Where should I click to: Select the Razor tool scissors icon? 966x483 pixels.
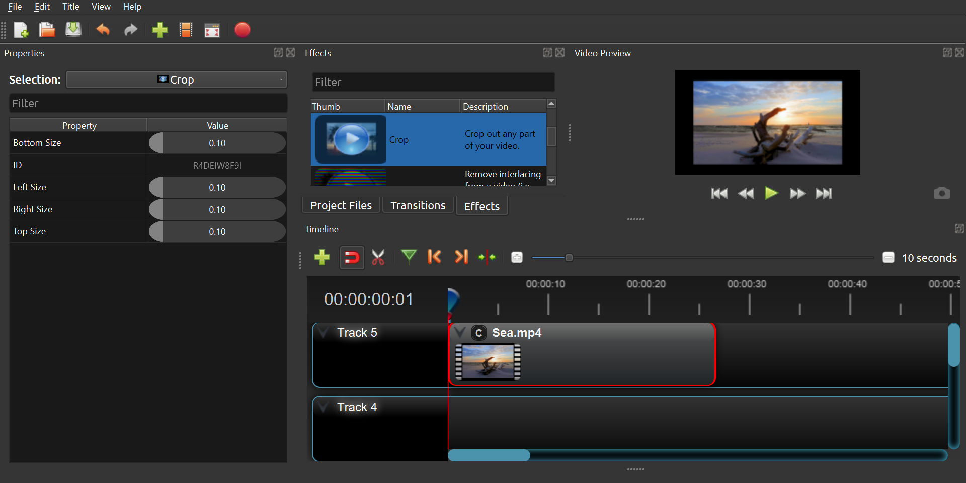(x=378, y=258)
